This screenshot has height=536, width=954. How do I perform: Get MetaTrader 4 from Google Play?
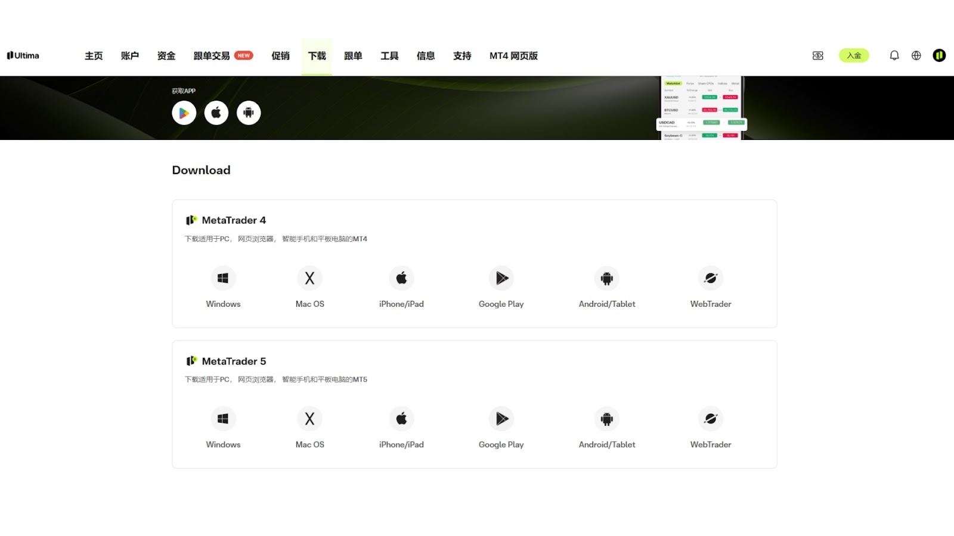[501, 278]
